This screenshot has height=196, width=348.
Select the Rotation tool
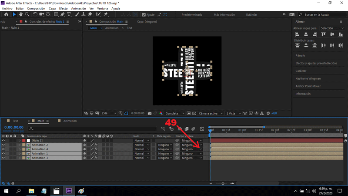pyautogui.click(x=35, y=14)
